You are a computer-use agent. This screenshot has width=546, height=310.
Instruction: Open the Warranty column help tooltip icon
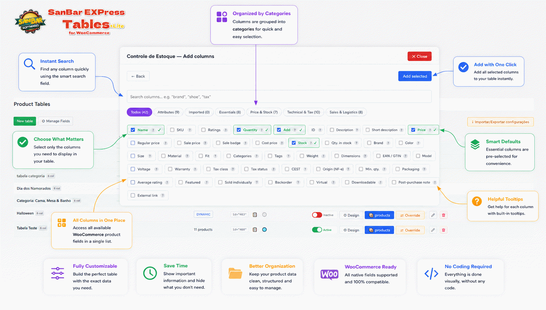click(195, 169)
